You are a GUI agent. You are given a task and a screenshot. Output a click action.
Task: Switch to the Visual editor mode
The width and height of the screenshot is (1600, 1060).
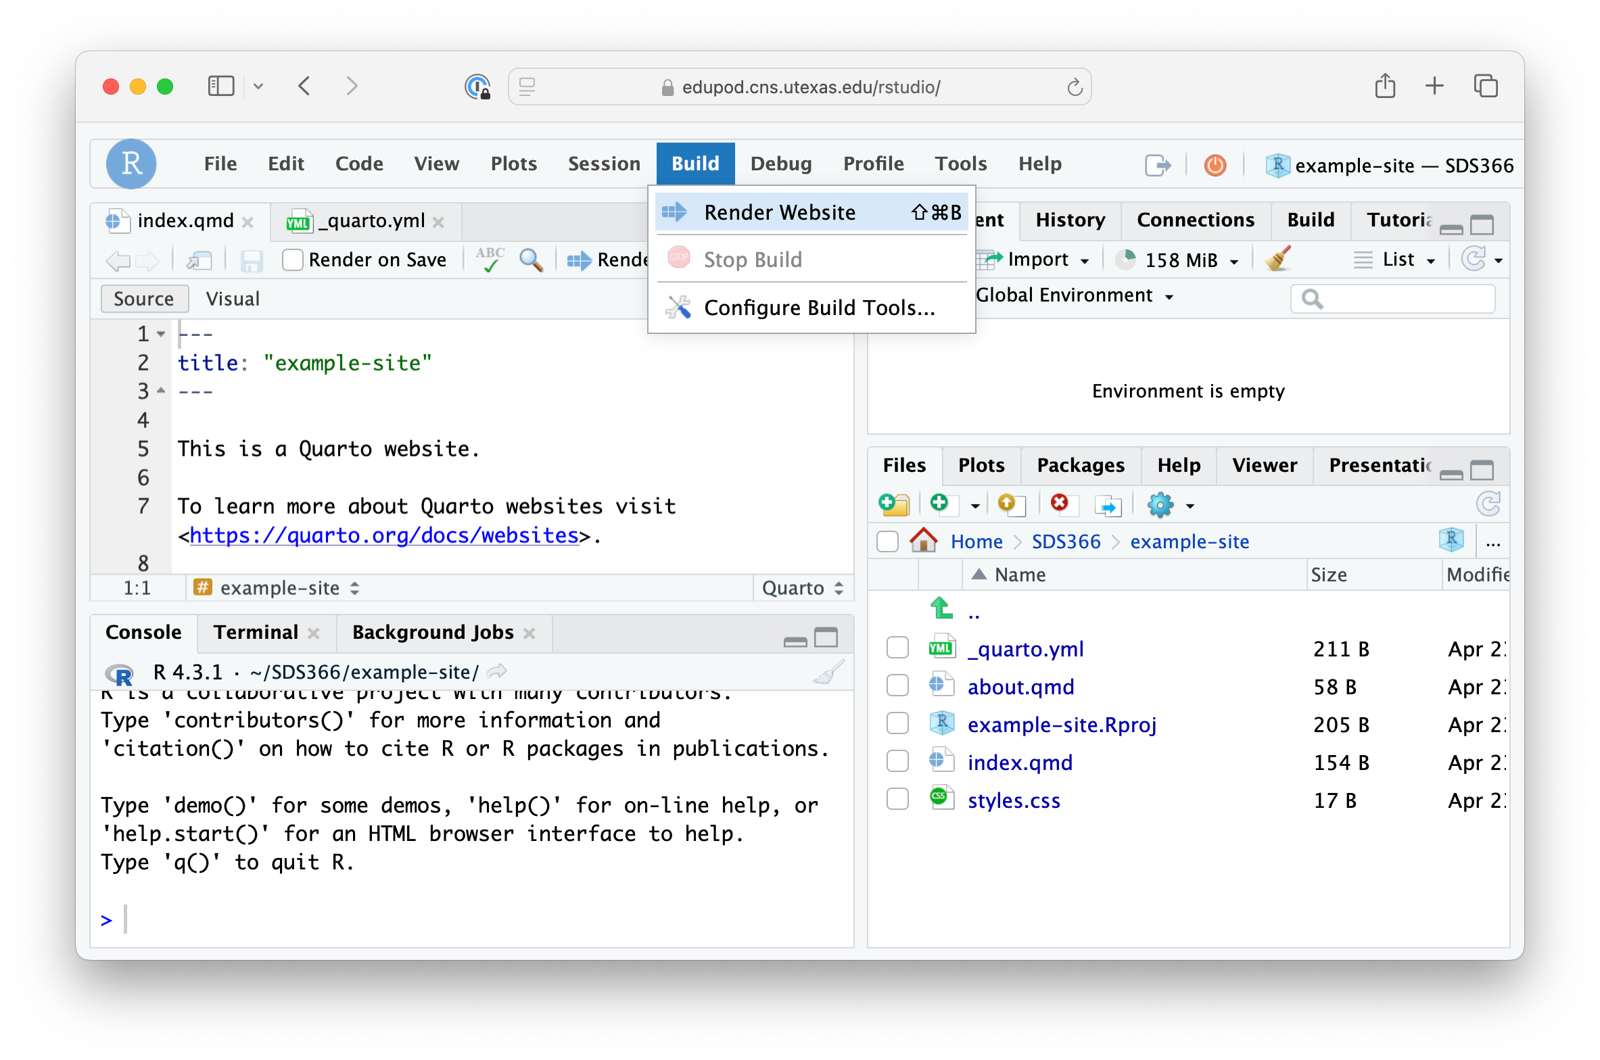232,299
